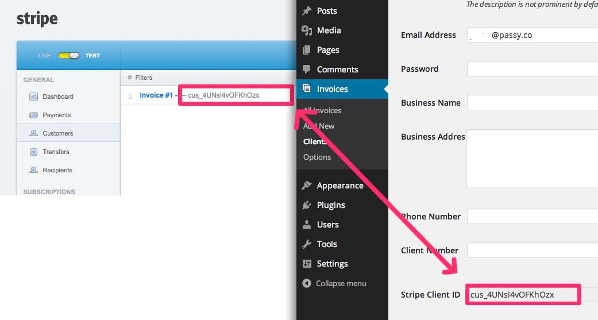Open Recipients in Stripe sidebar
598x320 pixels.
point(57,170)
